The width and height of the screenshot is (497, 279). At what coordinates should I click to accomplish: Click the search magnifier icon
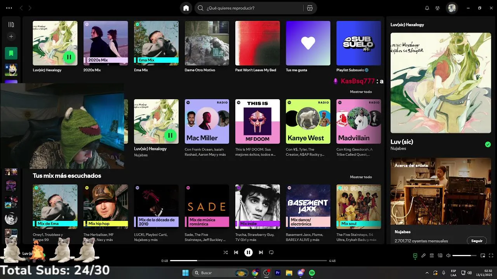click(200, 8)
